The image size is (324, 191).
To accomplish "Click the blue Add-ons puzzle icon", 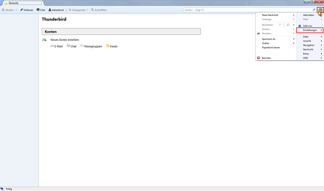I will 300,26.
